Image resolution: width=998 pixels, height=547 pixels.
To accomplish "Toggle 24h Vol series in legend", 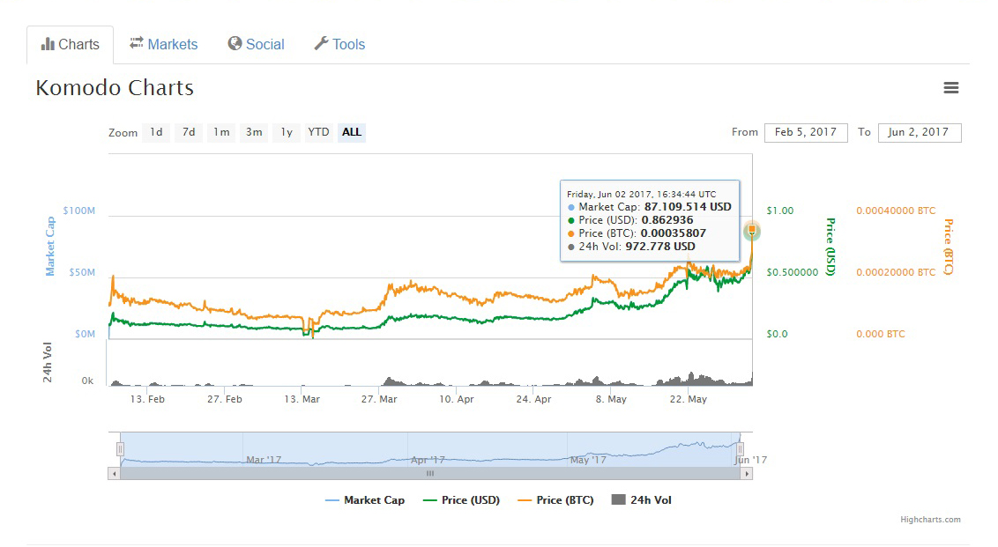I will pyautogui.click(x=642, y=500).
